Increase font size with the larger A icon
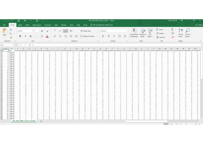The image size is (203, 144). pyautogui.click(x=42, y=31)
